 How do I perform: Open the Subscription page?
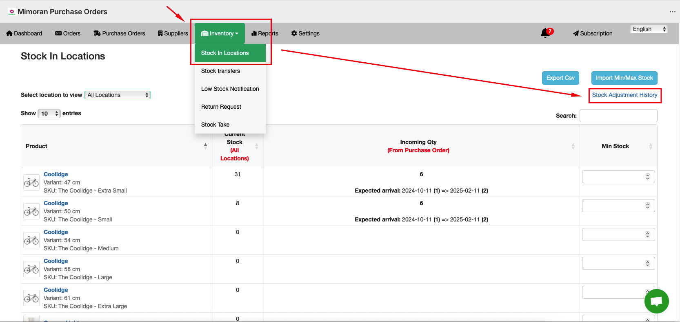(593, 33)
